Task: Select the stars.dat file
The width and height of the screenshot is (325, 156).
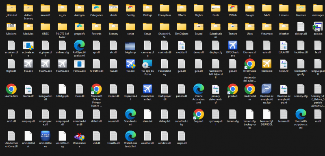Action: click(x=147, y=114)
